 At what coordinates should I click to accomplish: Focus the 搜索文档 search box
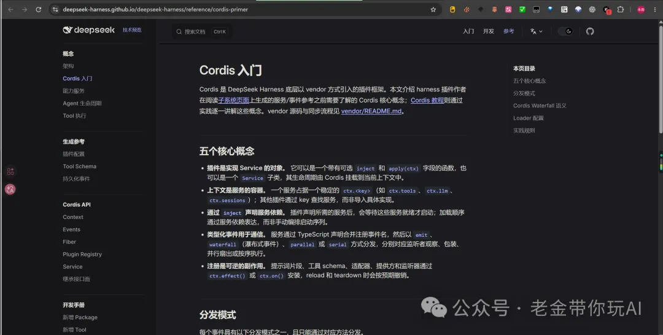click(x=202, y=32)
